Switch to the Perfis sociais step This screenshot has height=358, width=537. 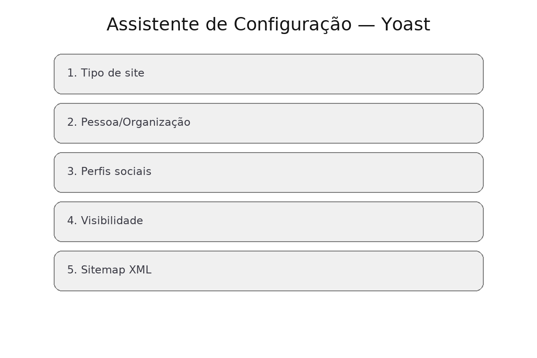point(268,172)
